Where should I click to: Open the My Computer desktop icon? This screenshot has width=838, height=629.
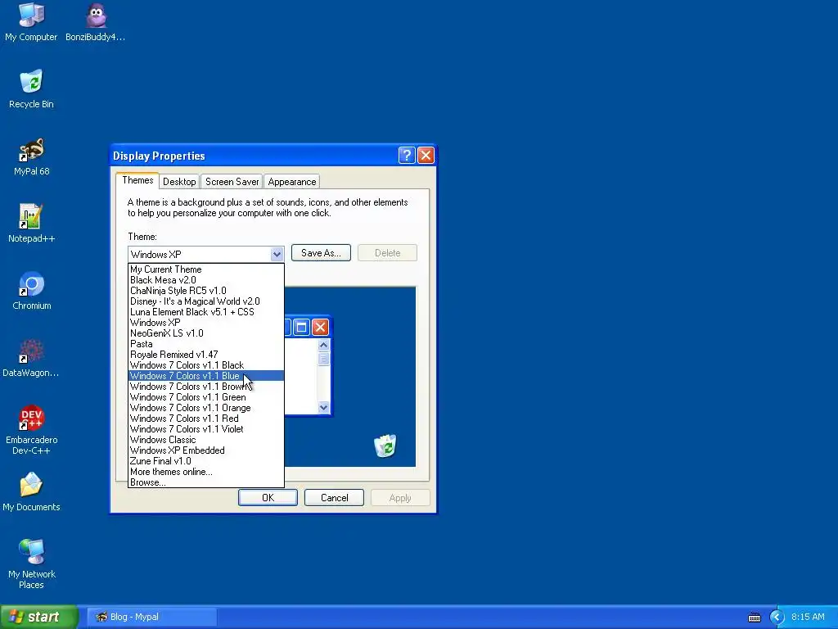(x=31, y=22)
